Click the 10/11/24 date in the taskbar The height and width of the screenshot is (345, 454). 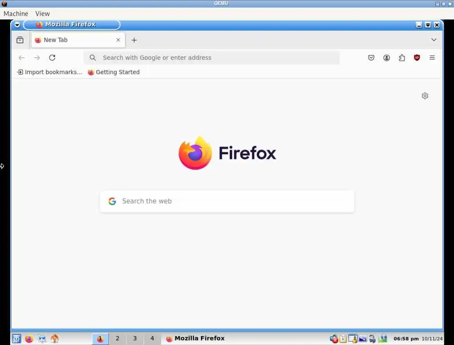(x=432, y=339)
